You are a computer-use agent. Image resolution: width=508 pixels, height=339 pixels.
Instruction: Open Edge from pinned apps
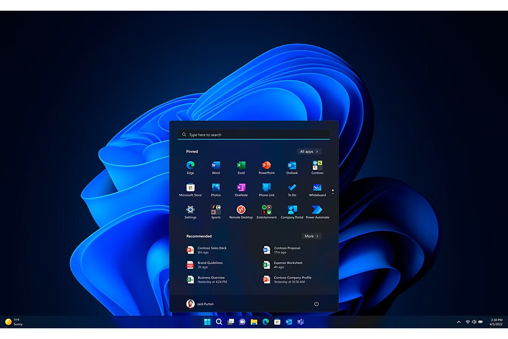tap(190, 166)
